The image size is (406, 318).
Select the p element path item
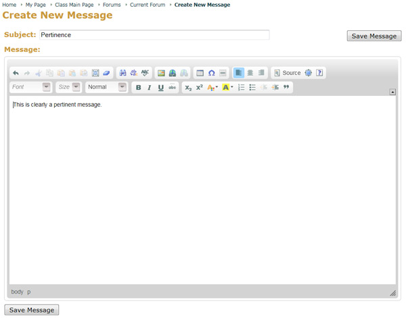pos(28,292)
